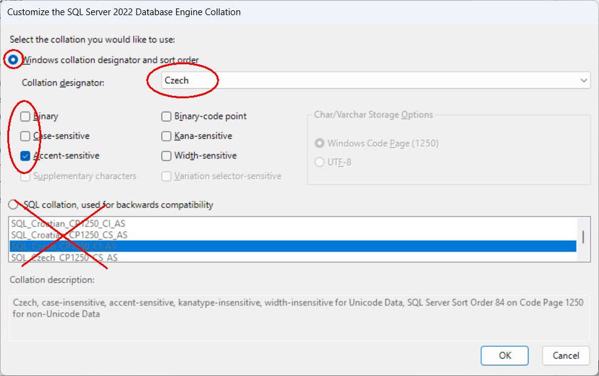Enable the Binary checkbox
The height and width of the screenshot is (376, 599).
(x=25, y=116)
